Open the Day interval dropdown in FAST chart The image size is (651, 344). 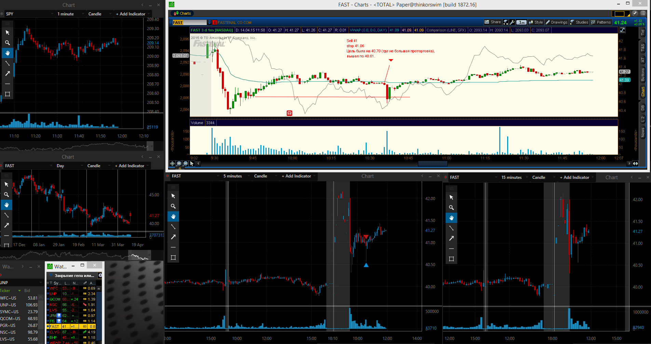(x=70, y=166)
